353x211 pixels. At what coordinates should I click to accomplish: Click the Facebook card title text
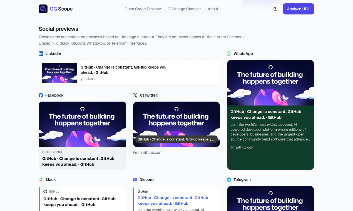78,161
